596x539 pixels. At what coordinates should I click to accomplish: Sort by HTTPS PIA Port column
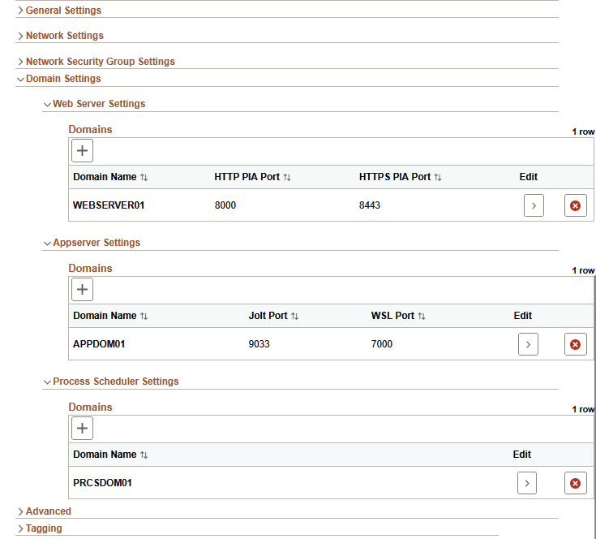pyautogui.click(x=438, y=177)
